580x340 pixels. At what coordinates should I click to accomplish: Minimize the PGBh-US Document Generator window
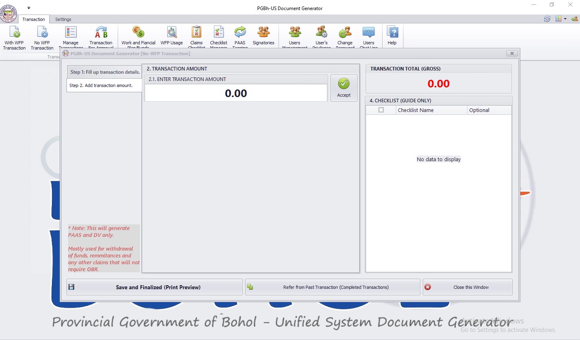pos(534,5)
